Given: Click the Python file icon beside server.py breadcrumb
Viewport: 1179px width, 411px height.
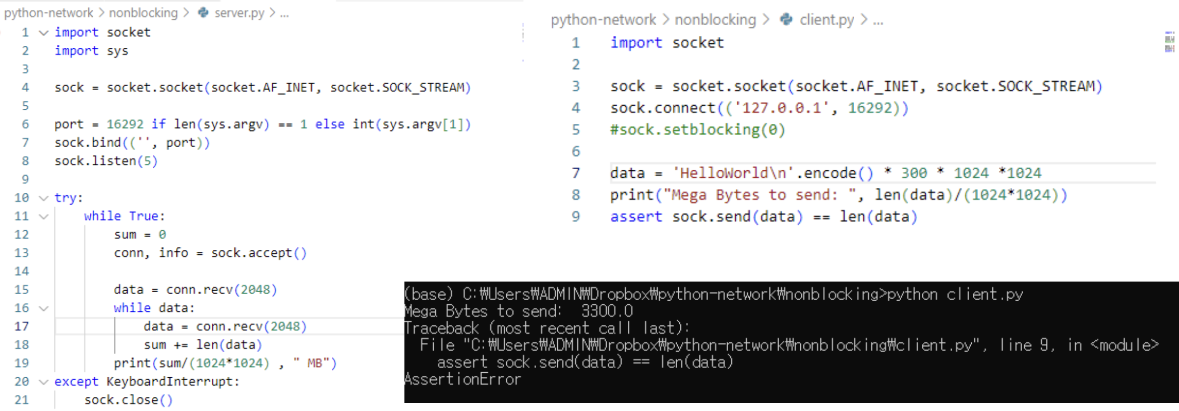Looking at the screenshot, I should point(203,13).
